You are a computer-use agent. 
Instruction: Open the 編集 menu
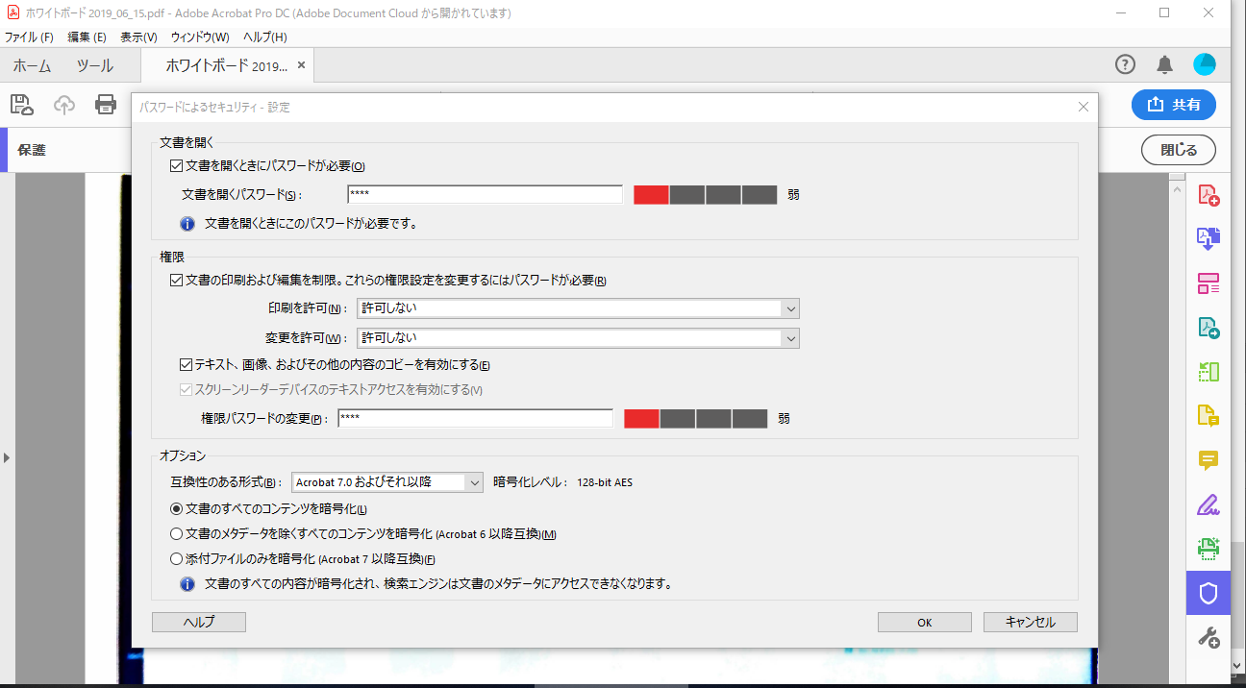87,37
